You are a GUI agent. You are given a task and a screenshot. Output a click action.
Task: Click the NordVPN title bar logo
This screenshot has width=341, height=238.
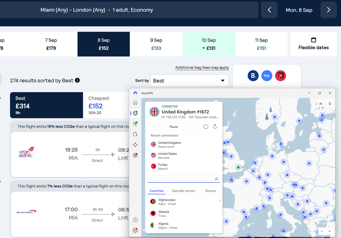(135, 93)
